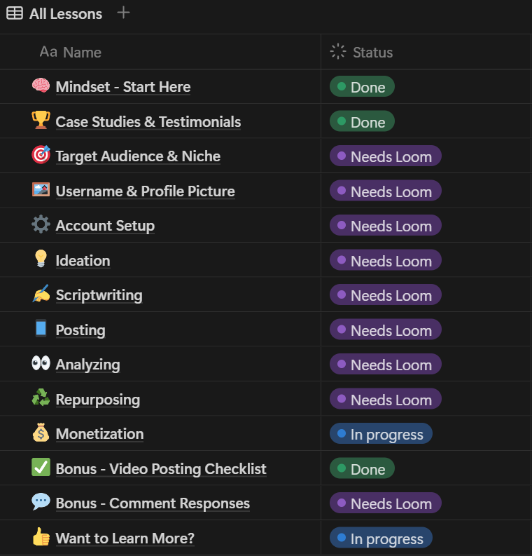This screenshot has height=556, width=532.
Task: Click the target icon for Target Audience
Action: [41, 156]
